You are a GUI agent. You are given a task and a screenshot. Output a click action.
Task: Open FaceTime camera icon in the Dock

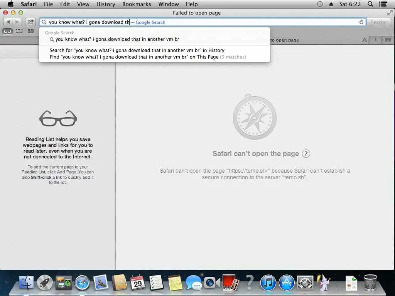pyautogui.click(x=212, y=283)
